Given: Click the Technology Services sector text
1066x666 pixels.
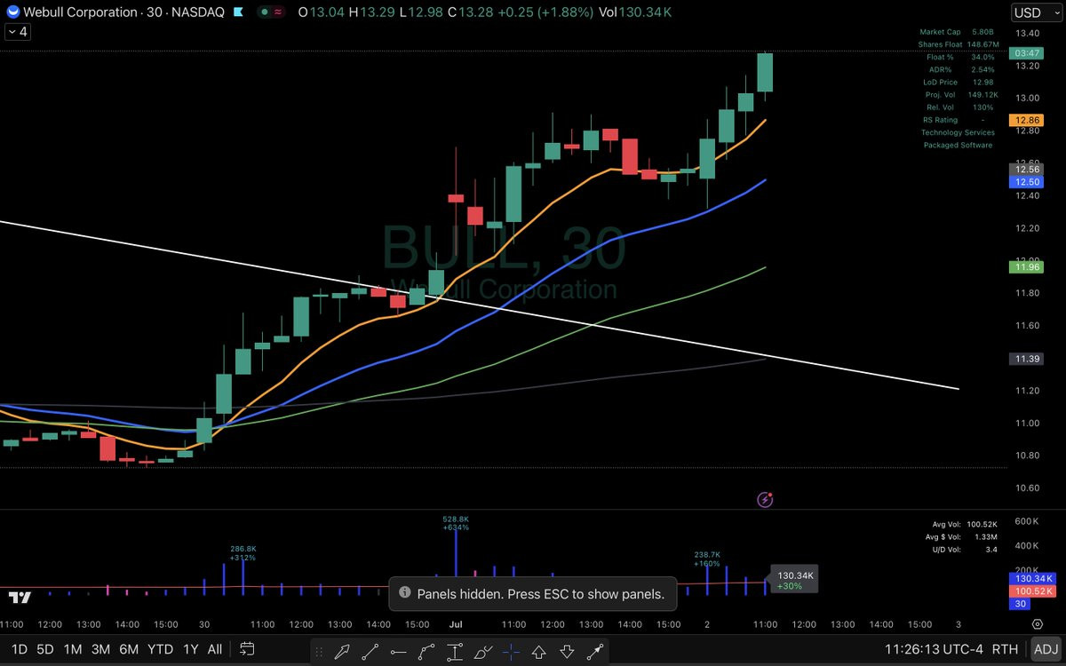Looking at the screenshot, I should 958,132.
